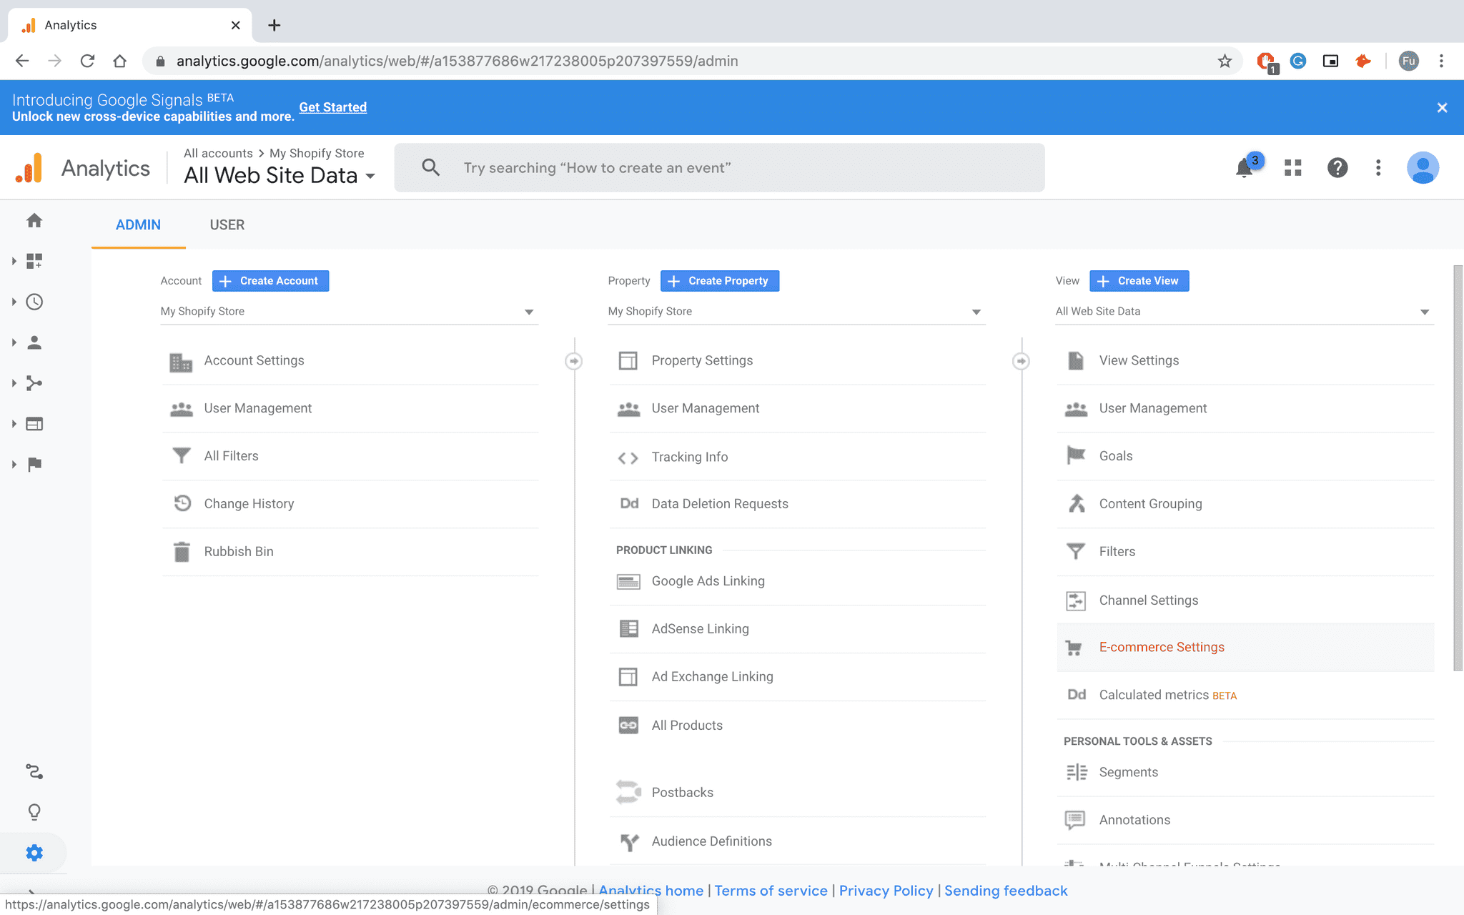Click the Admin gear icon in sidebar
Image resolution: width=1464 pixels, height=915 pixels.
34,853
